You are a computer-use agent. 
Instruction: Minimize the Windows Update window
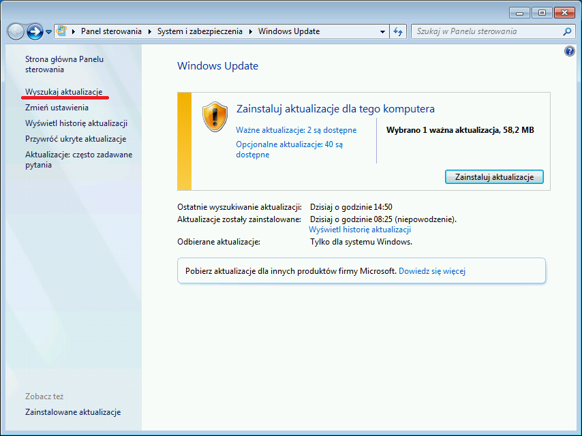(519, 13)
